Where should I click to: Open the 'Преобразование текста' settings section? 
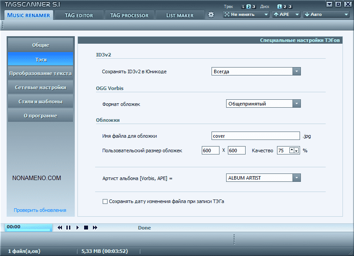point(40,73)
